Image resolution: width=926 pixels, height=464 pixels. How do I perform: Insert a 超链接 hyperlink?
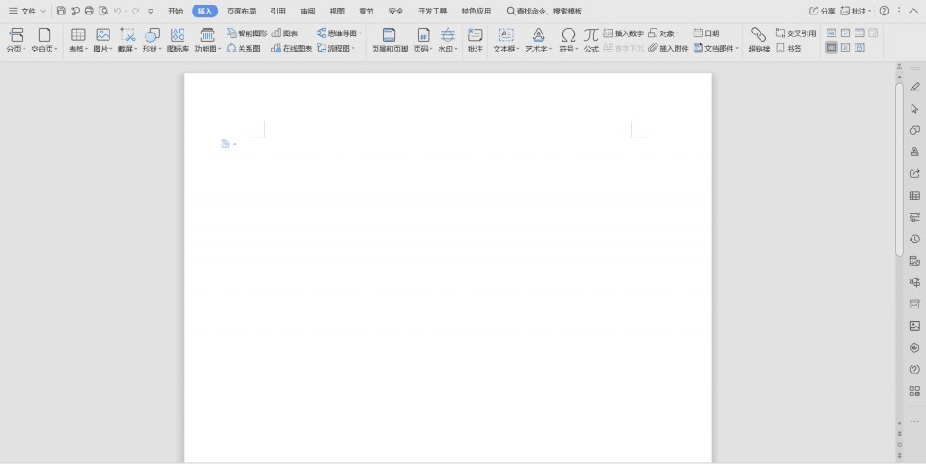(759, 41)
